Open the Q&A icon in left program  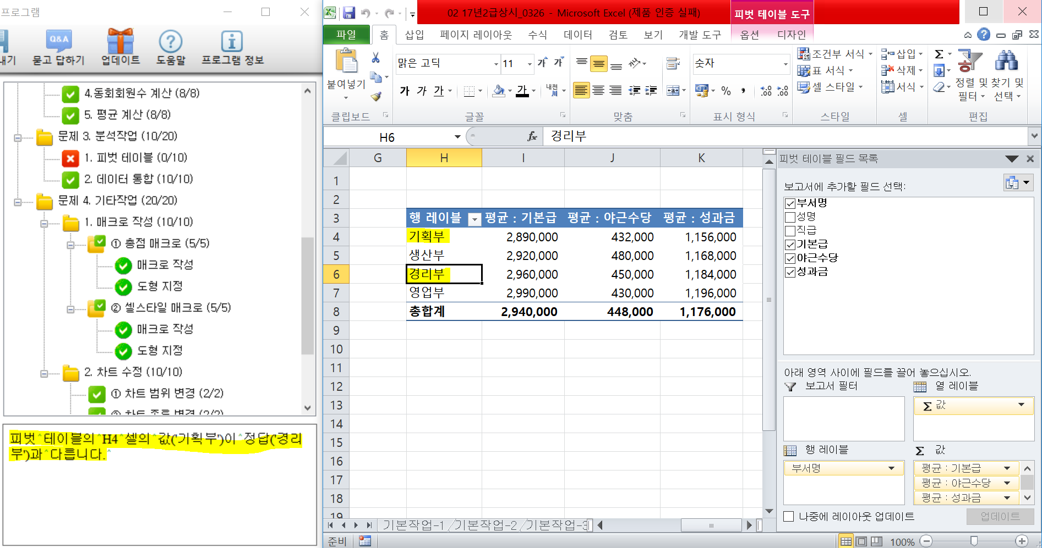(59, 41)
